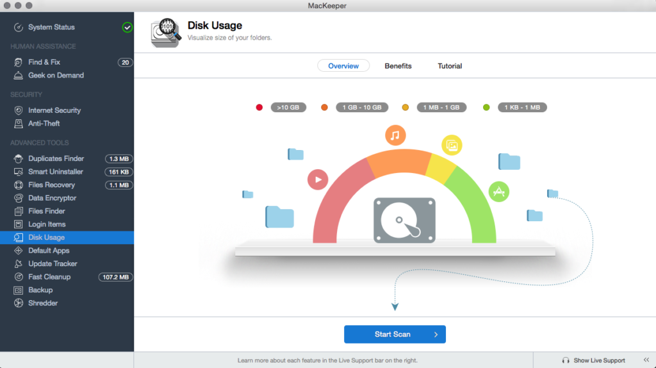Open Update Tracker tool
Viewport: 656px width, 368px height.
[x=53, y=263]
